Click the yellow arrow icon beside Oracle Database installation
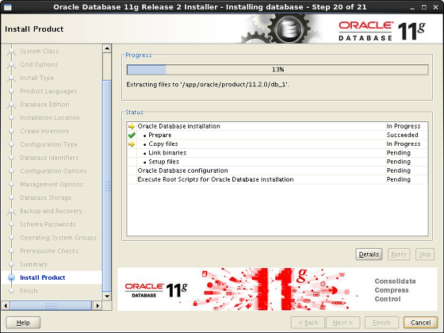 (x=132, y=126)
